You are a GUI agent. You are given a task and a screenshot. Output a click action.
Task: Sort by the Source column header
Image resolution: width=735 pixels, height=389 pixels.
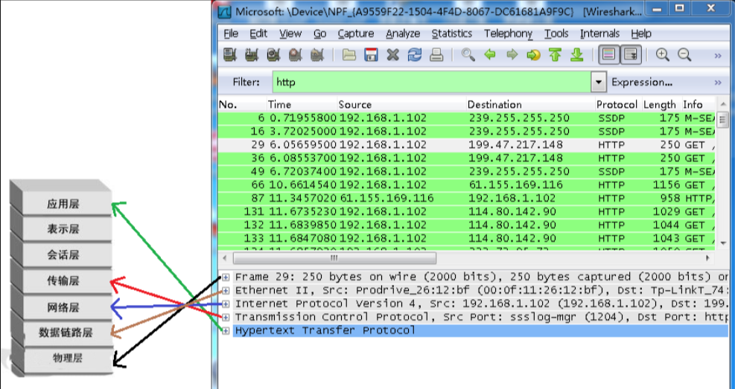pyautogui.click(x=401, y=104)
